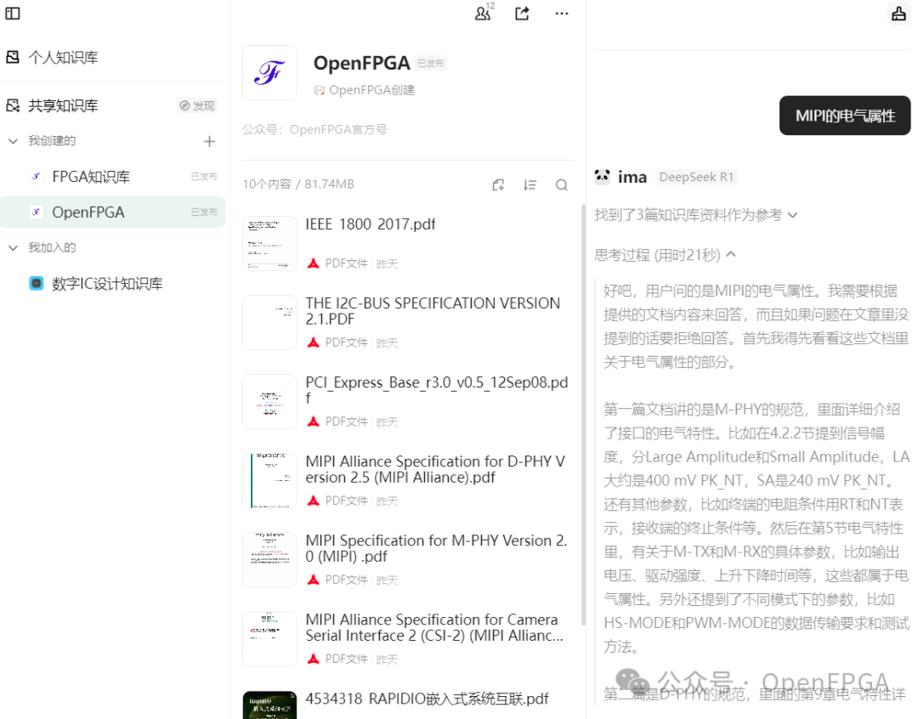Open MIPI Camera Serial Interface 2 pdf

click(x=434, y=627)
